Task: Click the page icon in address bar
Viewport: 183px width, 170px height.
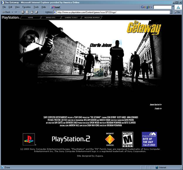Action: click(x=55, y=12)
